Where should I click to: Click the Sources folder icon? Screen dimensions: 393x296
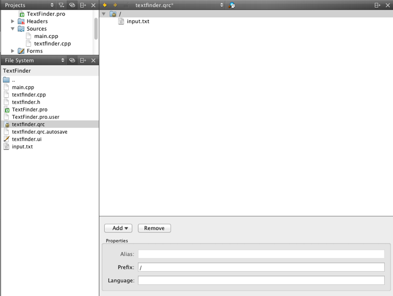click(21, 29)
